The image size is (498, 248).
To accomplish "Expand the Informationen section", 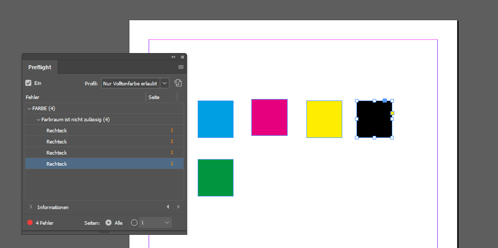I will [x=31, y=207].
